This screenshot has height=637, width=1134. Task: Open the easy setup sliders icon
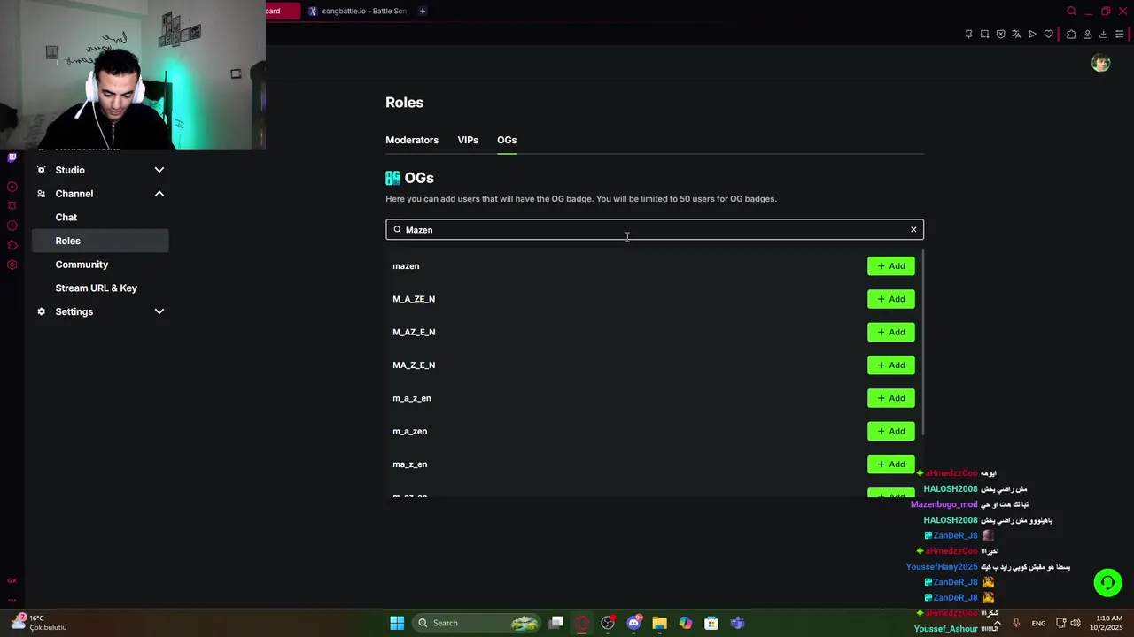tap(1119, 35)
